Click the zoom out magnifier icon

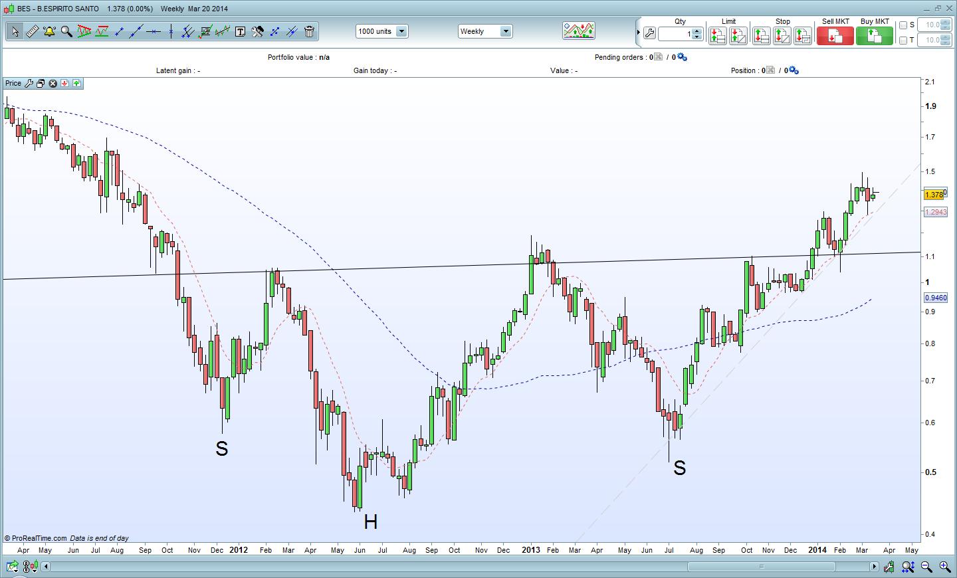tap(927, 567)
